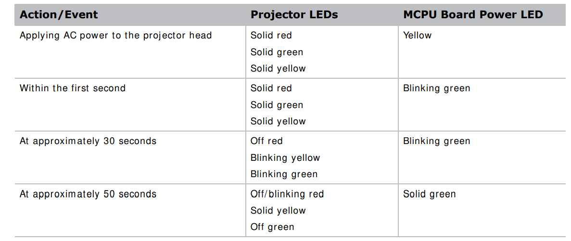571x241 pixels.
Task: Click "Blinking green" in the Projector LEDs column
Action: [284, 174]
